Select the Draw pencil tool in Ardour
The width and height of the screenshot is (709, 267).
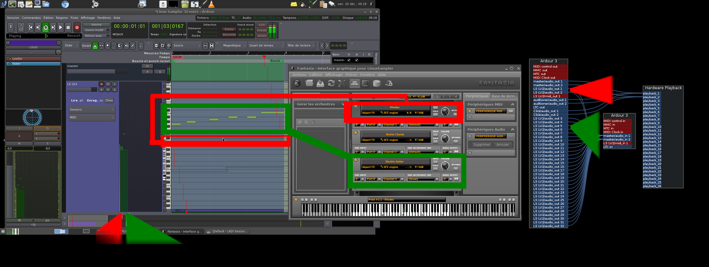(x=133, y=46)
